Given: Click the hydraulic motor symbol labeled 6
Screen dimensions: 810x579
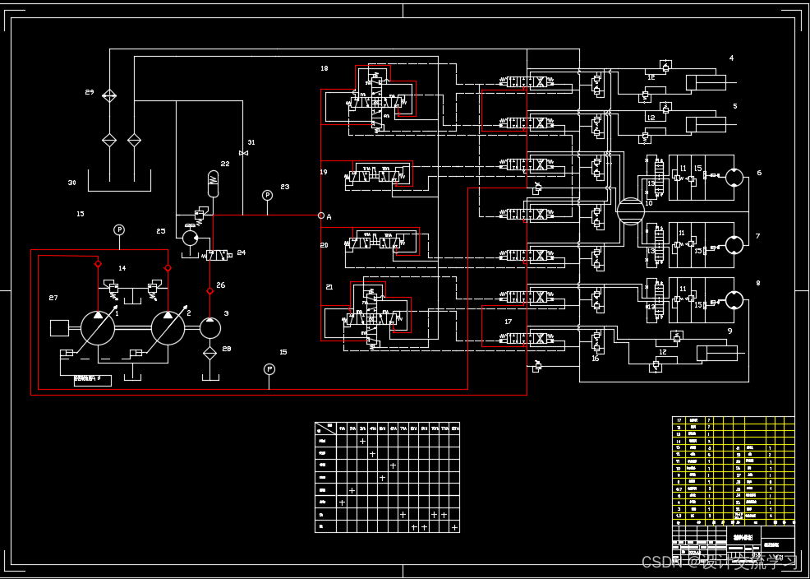Looking at the screenshot, I should tap(734, 178).
